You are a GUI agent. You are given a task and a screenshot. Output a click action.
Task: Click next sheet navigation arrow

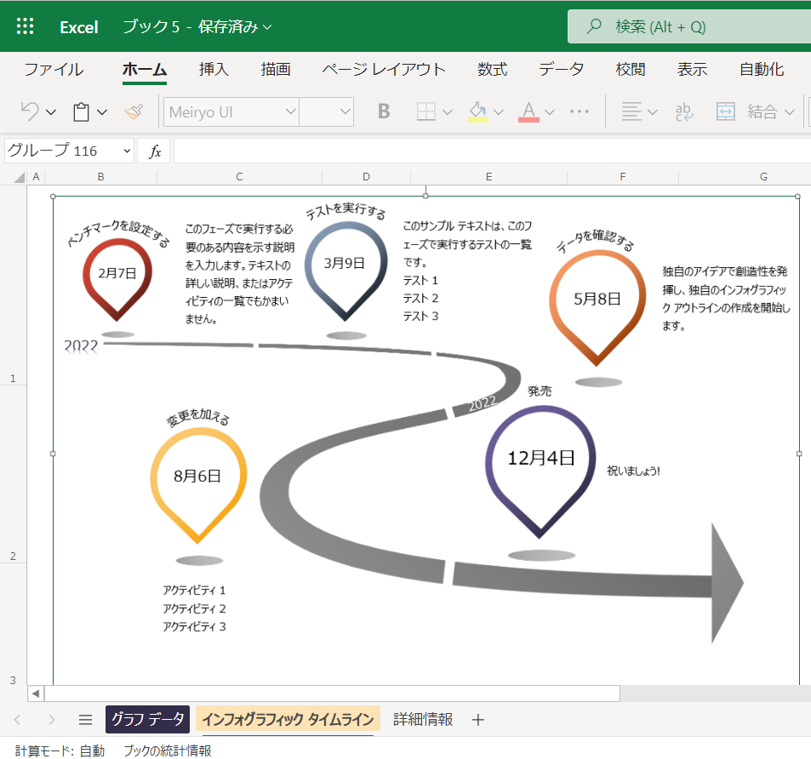pyautogui.click(x=51, y=719)
